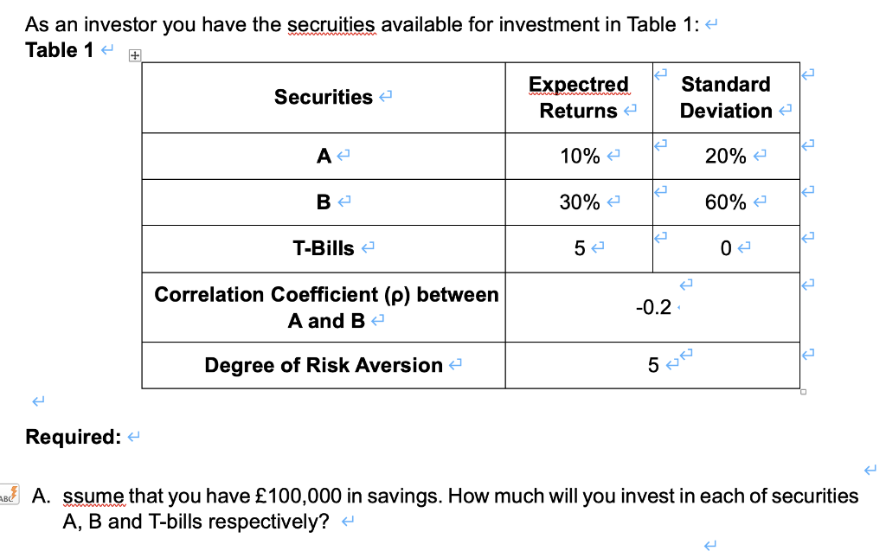The height and width of the screenshot is (551, 886).
Task: Click the T-Bills row label
Action: tap(324, 248)
